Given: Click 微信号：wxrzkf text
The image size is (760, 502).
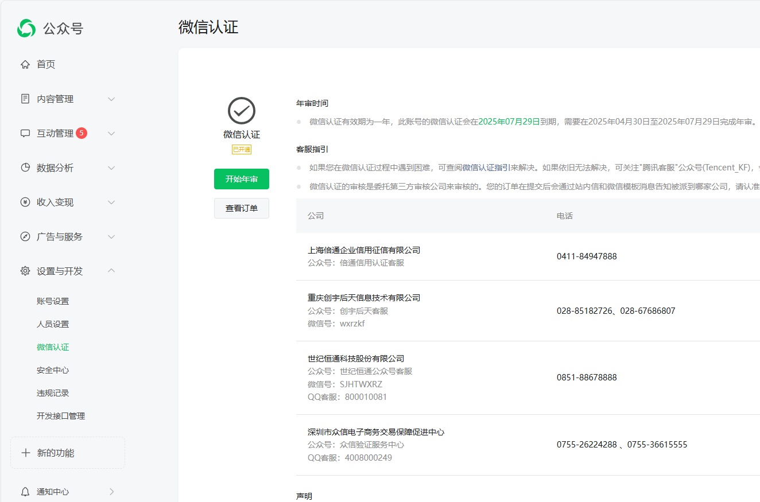Looking at the screenshot, I should pos(336,324).
